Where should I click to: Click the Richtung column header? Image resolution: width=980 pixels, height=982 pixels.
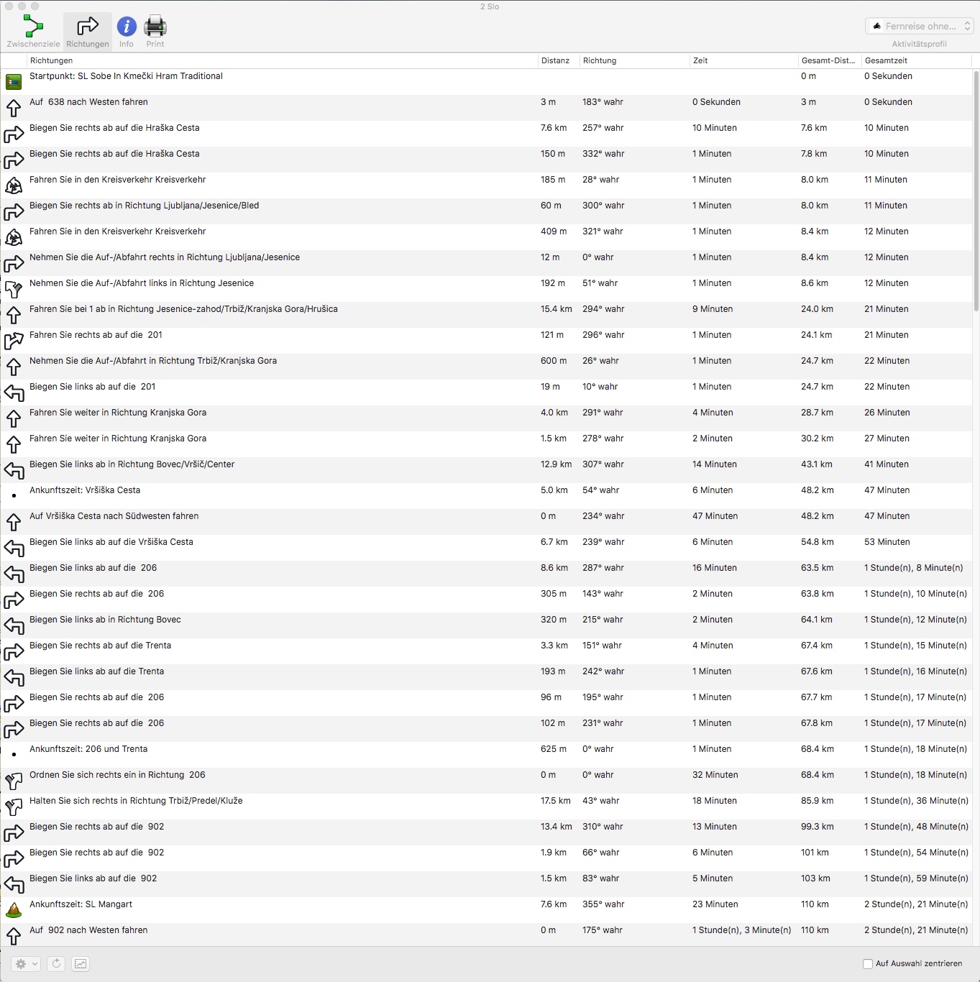pyautogui.click(x=600, y=61)
